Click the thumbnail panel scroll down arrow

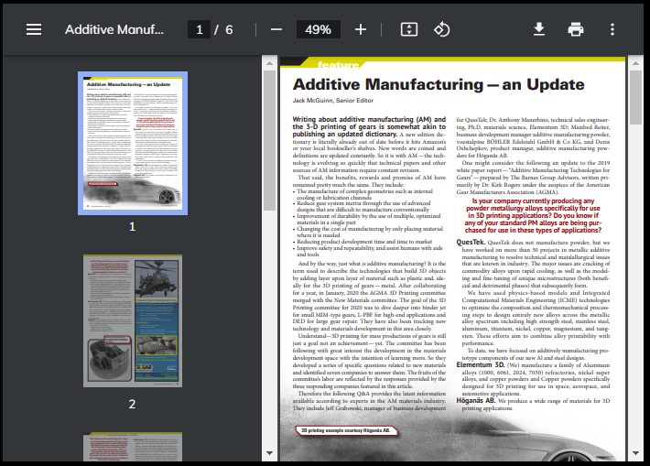269,453
